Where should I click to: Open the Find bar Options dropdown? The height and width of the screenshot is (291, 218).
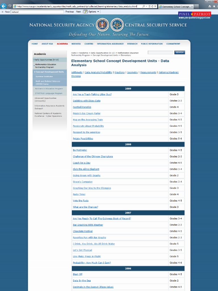click(94, 12)
